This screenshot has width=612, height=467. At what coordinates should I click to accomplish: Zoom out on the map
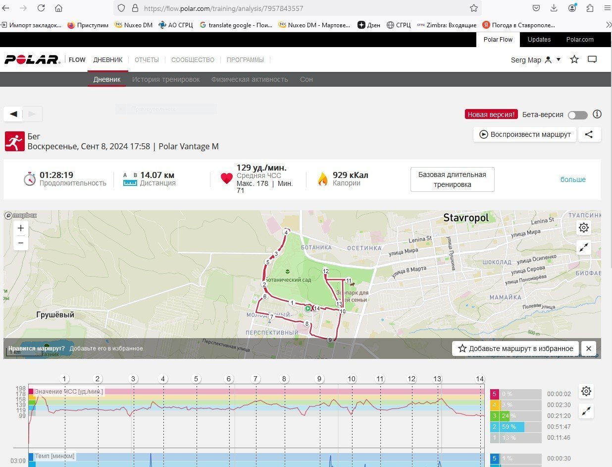21,243
